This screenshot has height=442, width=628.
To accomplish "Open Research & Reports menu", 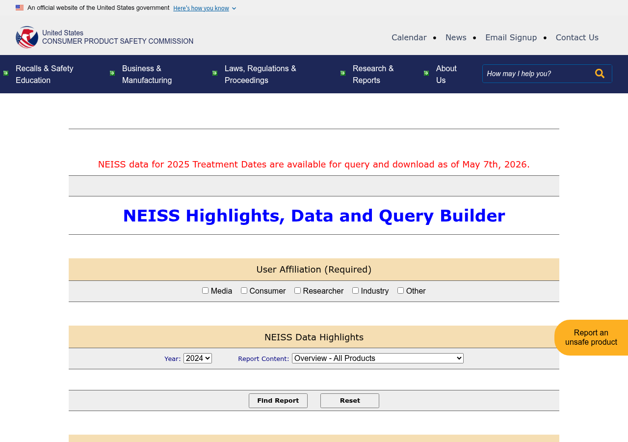I will (373, 74).
